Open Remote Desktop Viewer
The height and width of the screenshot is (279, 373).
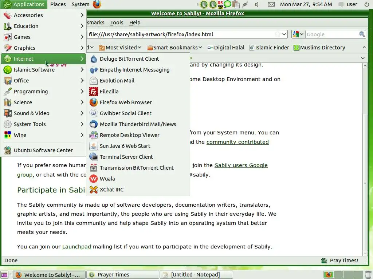[138, 135]
